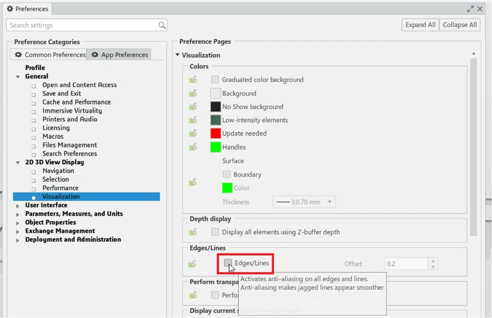This screenshot has height=318, width=492.
Task: Click lock icon beside Graduated color background
Action: [x=193, y=79]
